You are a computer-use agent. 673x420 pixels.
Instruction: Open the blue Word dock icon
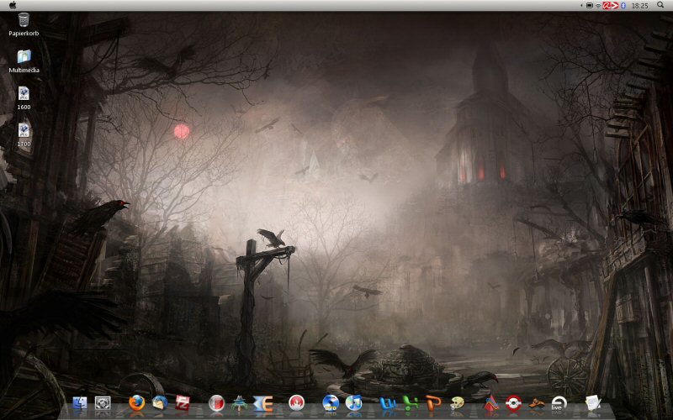[x=388, y=403]
